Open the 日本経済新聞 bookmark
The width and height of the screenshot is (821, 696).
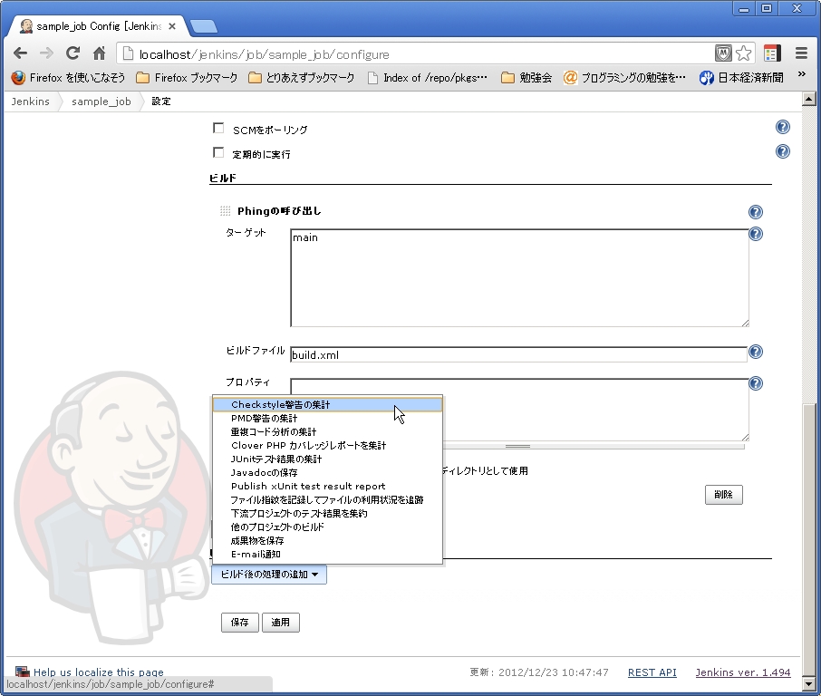(x=741, y=78)
